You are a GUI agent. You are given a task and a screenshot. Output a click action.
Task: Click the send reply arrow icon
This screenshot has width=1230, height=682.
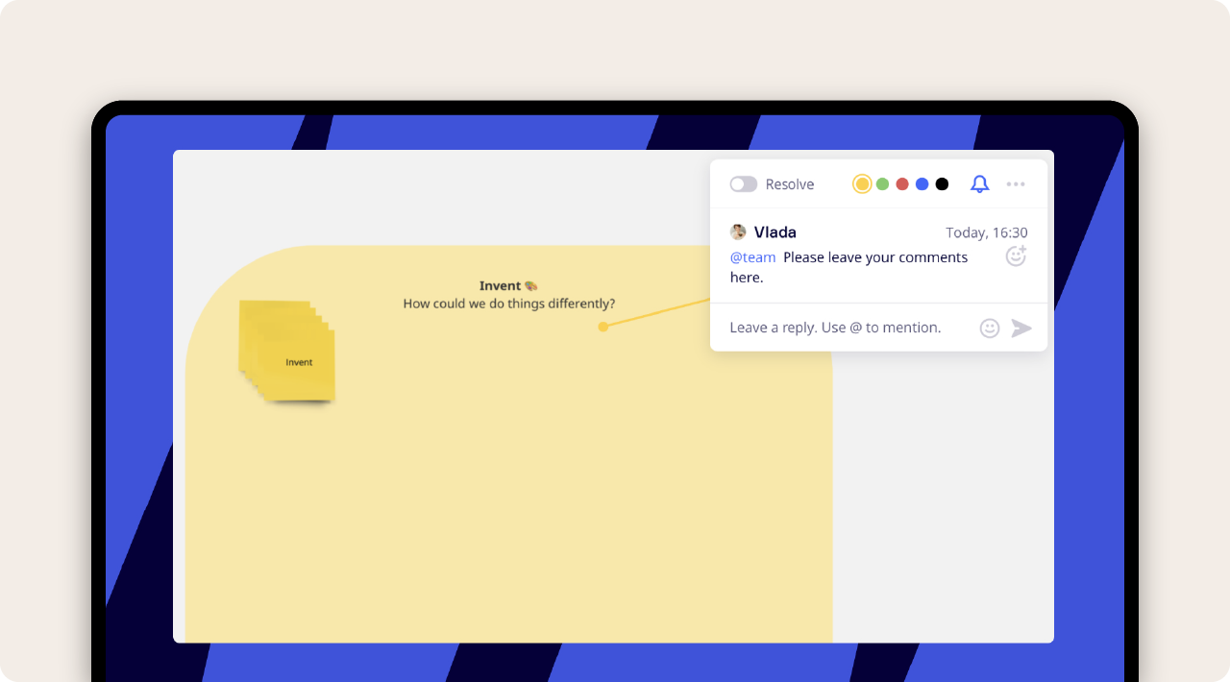(1021, 329)
